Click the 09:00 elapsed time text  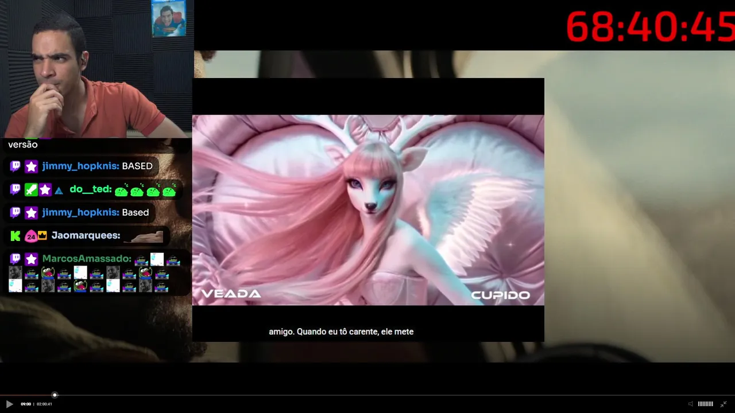pos(26,404)
